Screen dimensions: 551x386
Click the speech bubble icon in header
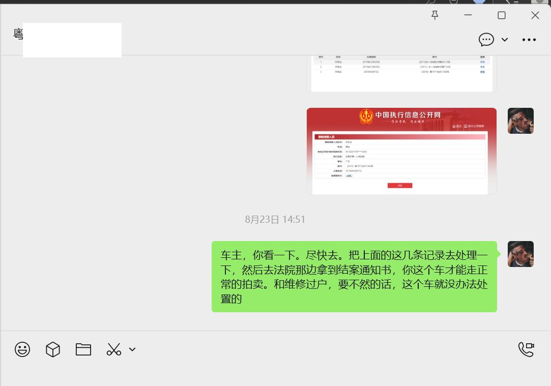tap(486, 40)
